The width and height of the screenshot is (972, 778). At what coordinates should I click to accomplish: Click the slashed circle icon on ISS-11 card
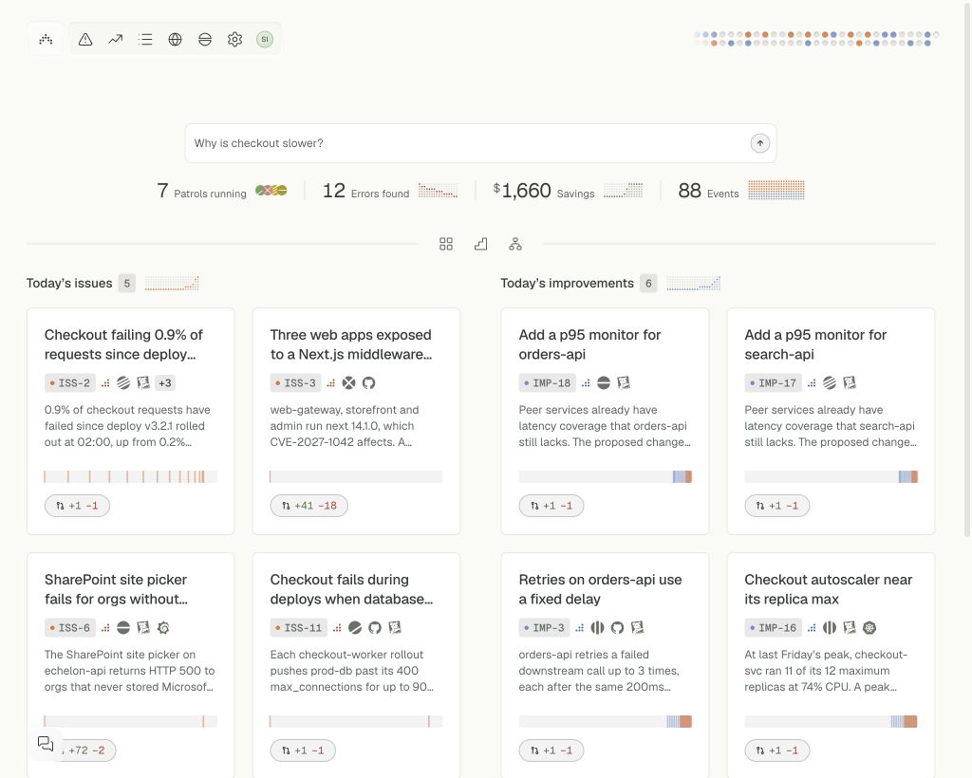click(x=355, y=627)
